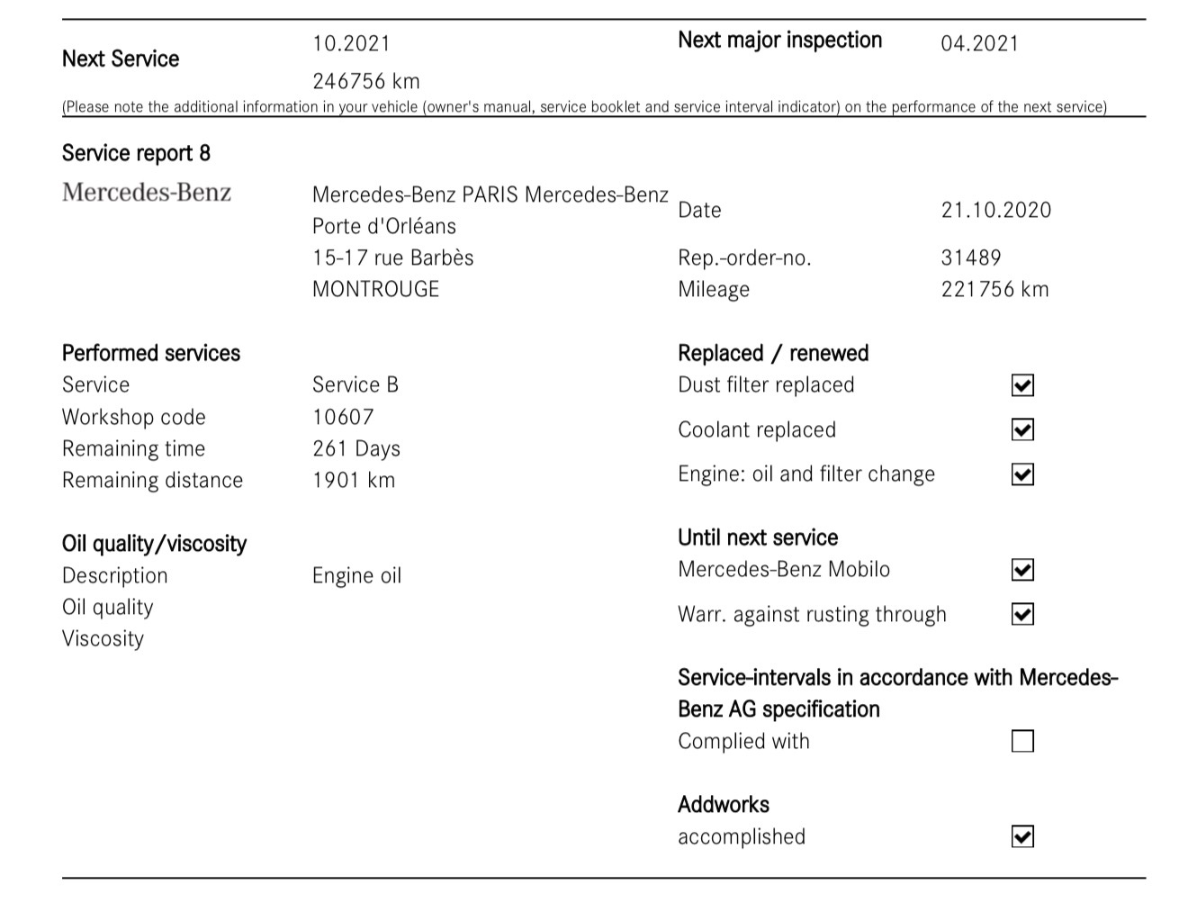Click the accomplished label

(x=742, y=836)
